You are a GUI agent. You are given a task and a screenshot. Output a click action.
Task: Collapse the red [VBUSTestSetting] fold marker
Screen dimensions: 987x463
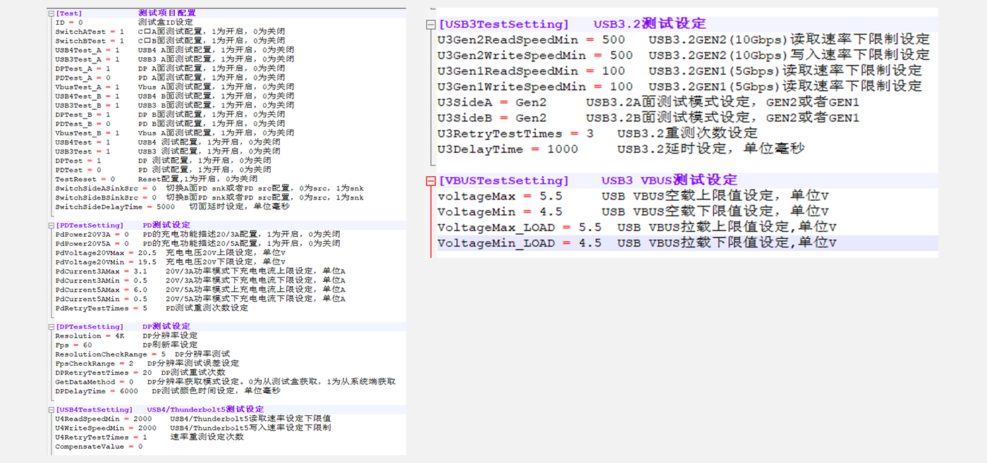point(431,181)
